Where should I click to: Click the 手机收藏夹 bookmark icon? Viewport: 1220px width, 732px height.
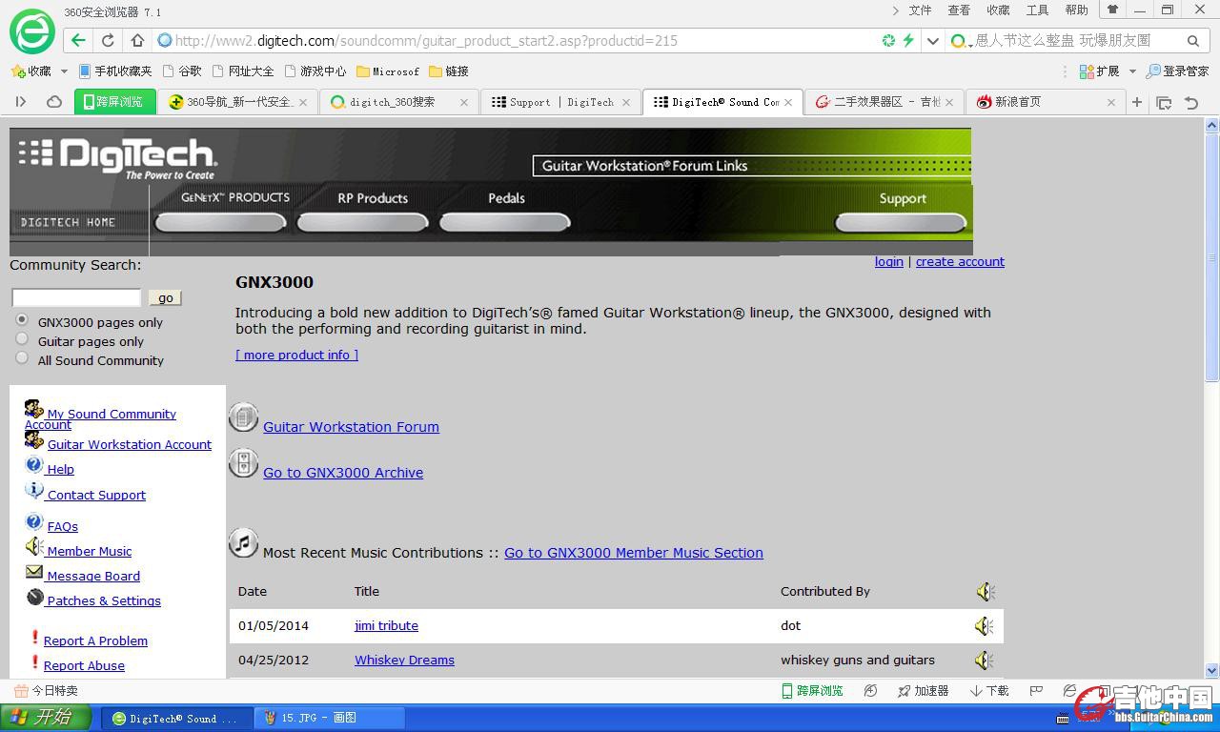click(x=85, y=71)
